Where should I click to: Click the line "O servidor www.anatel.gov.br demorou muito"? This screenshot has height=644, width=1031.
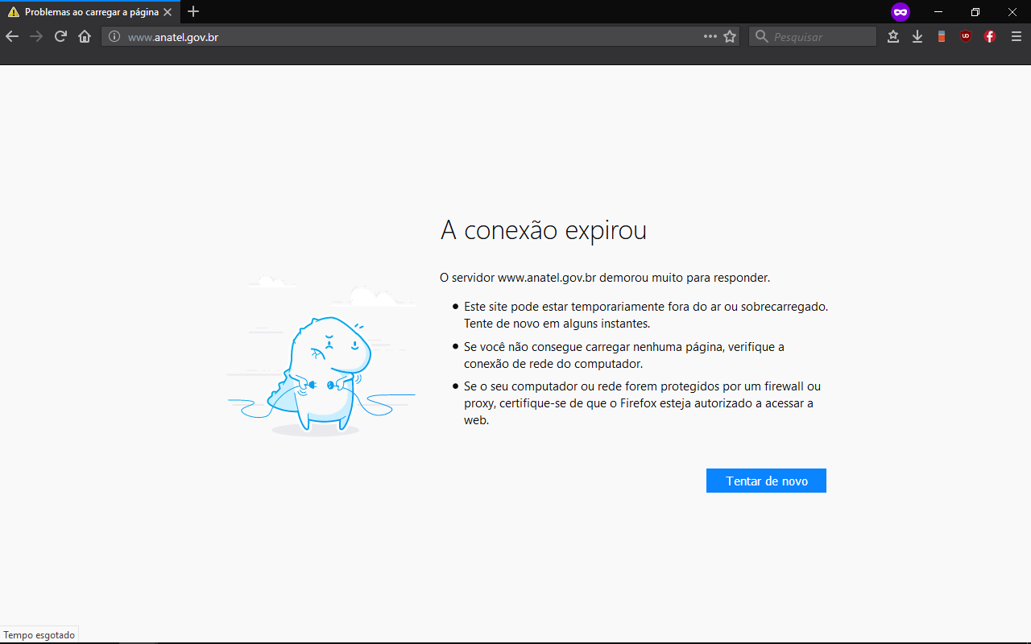pos(605,278)
